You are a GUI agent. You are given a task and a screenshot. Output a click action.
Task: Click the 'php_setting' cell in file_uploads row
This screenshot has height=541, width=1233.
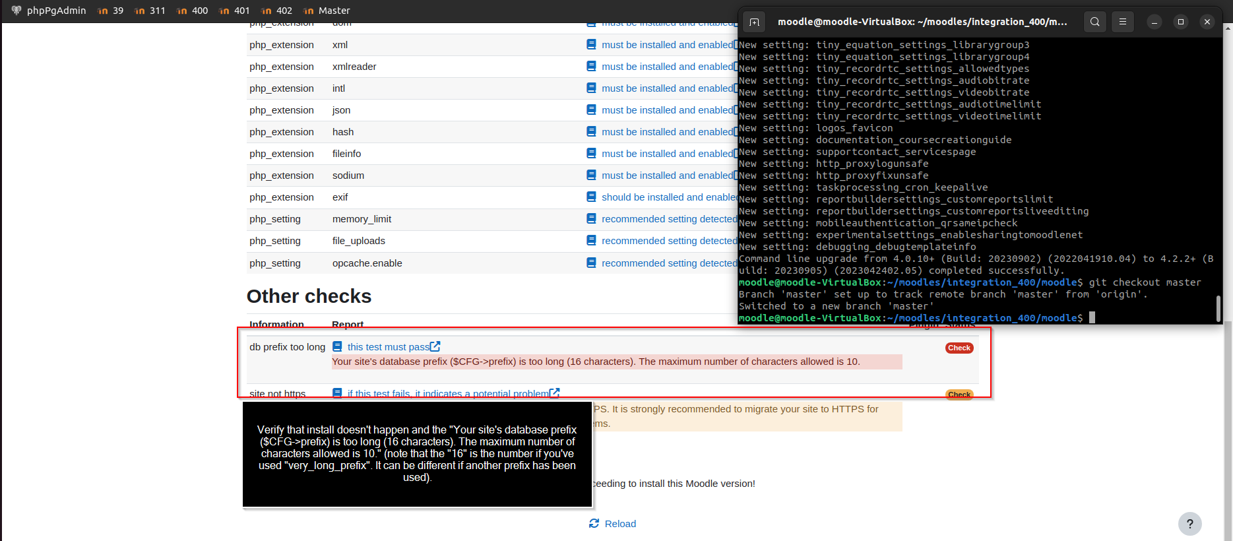(275, 241)
